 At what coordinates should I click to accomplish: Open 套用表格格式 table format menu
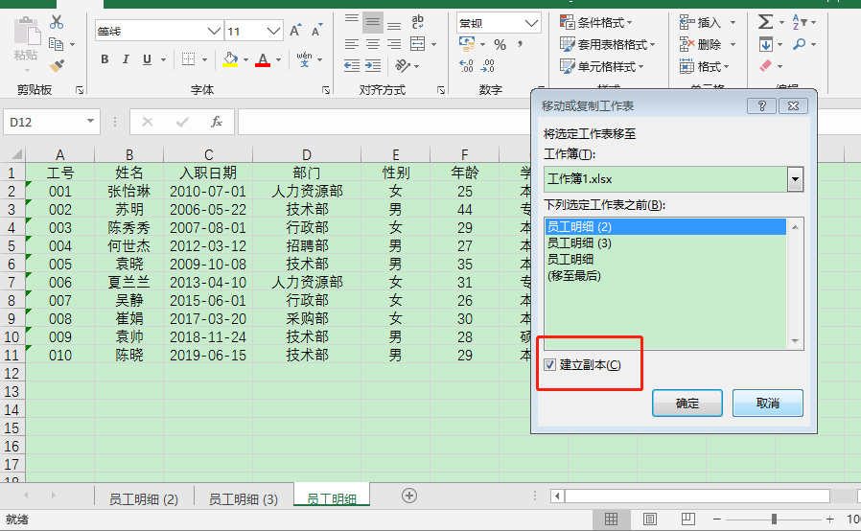click(607, 44)
